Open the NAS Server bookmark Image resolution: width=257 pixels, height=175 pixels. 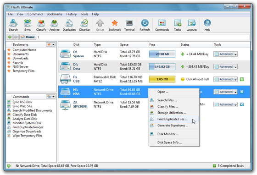coord(20,66)
